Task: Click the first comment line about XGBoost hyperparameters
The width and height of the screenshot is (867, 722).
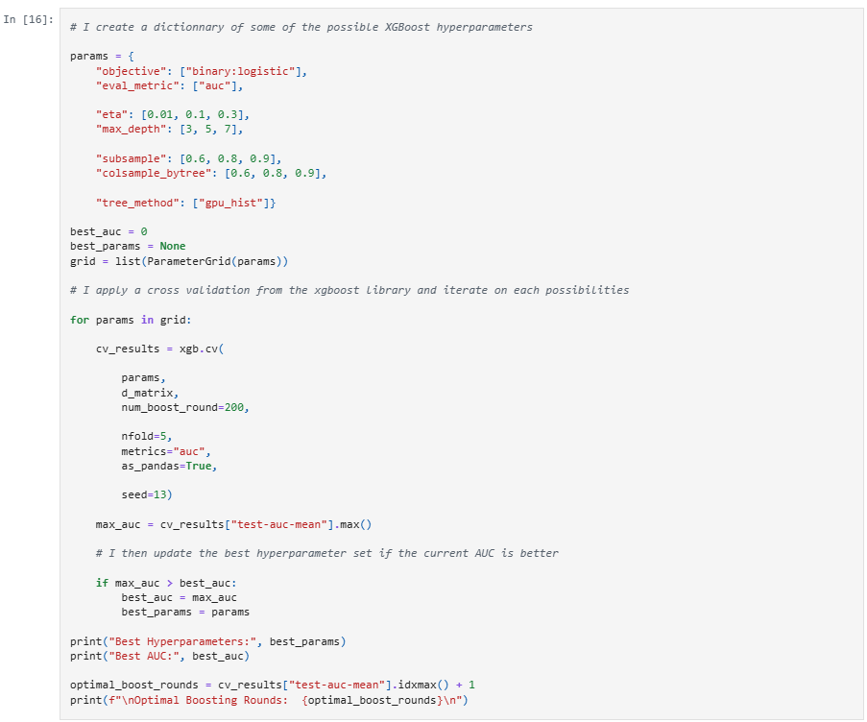Action: pyautogui.click(x=301, y=27)
